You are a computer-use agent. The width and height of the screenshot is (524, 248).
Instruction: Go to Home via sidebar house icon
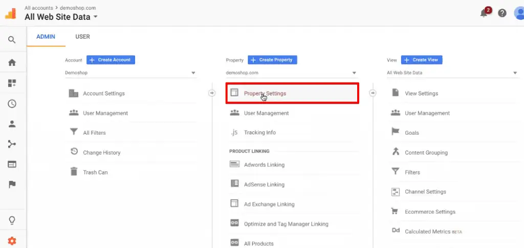coord(12,62)
